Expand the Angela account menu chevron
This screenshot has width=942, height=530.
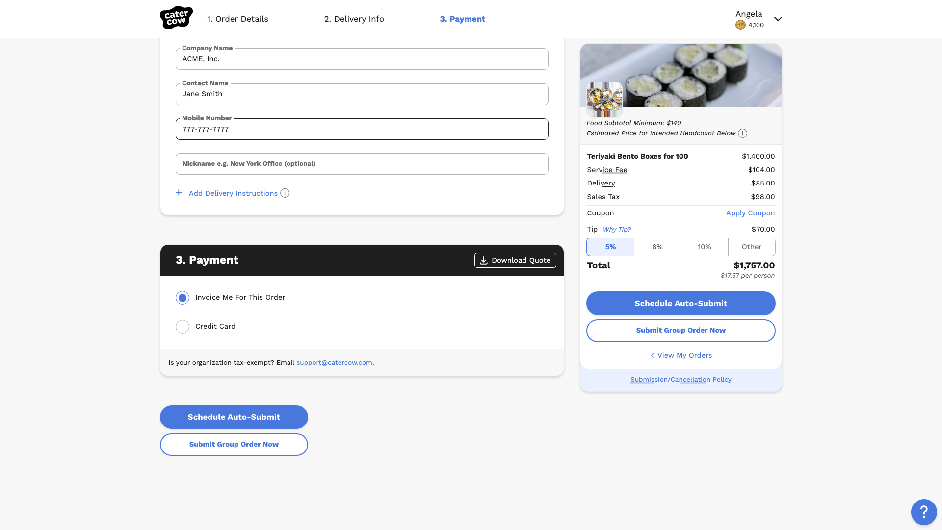[778, 19]
